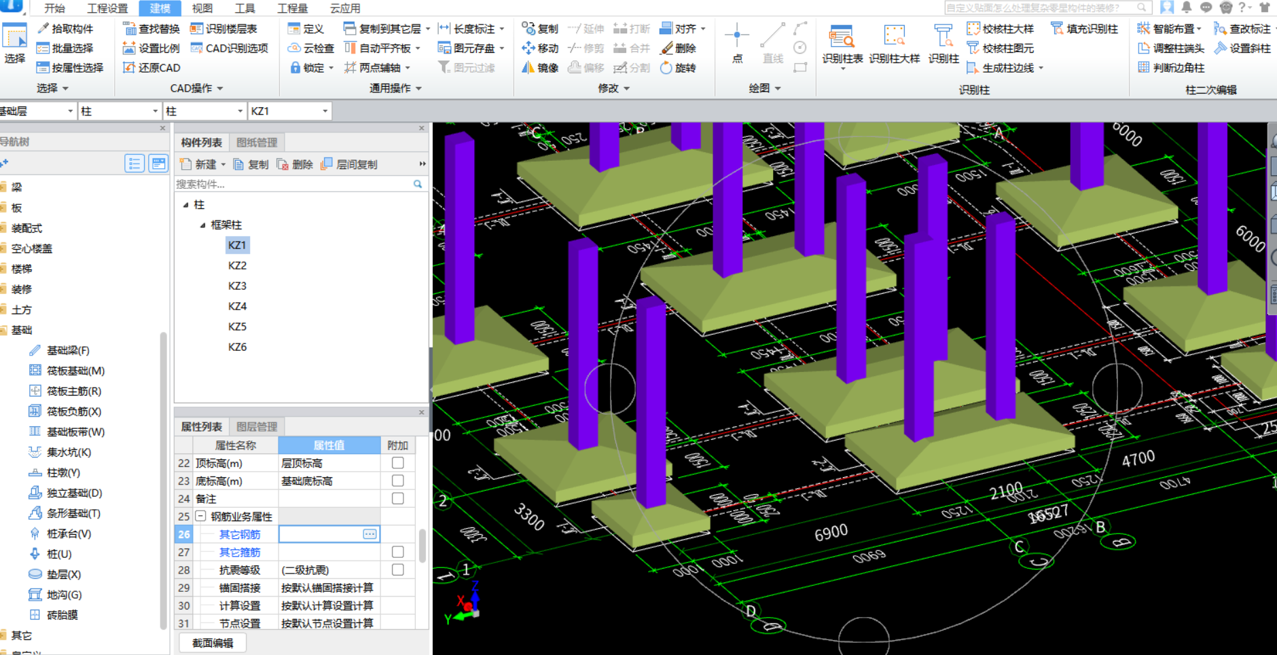Click 识别柱大样 recognize column detail
The height and width of the screenshot is (655, 1277).
click(x=895, y=44)
